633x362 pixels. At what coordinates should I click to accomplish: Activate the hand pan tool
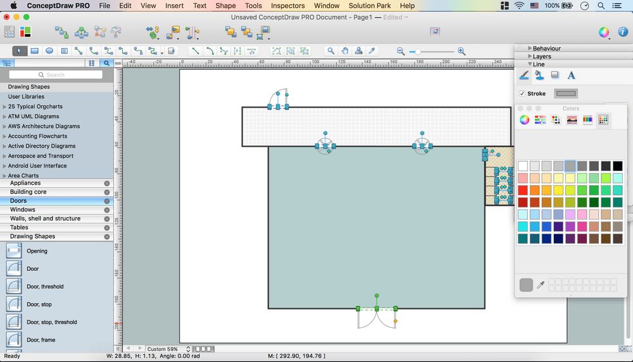click(345, 51)
